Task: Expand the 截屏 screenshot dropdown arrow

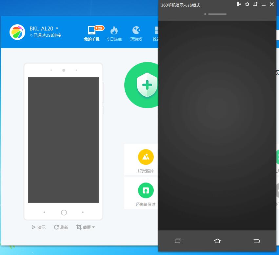Action: coord(93,227)
